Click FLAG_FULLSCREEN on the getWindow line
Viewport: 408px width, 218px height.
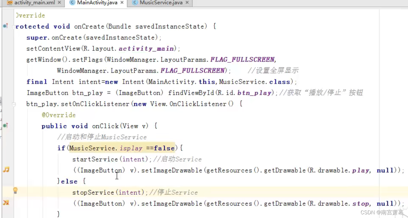242,60
